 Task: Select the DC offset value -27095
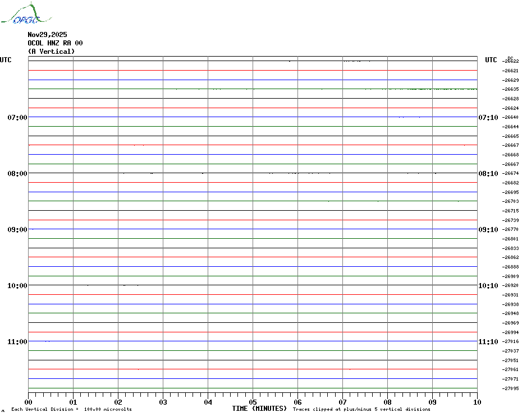pos(510,388)
